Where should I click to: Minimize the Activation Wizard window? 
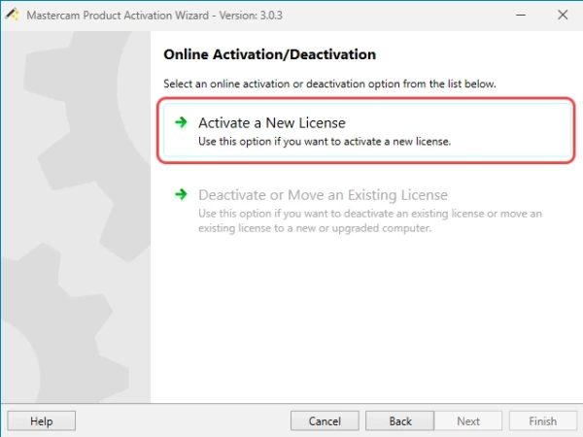[472, 15]
